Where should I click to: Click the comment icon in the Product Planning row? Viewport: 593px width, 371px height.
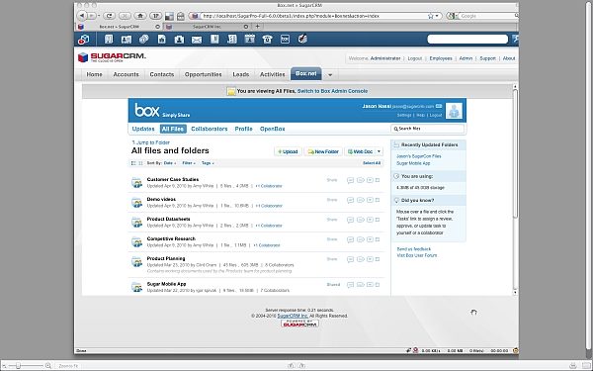[x=350, y=259]
